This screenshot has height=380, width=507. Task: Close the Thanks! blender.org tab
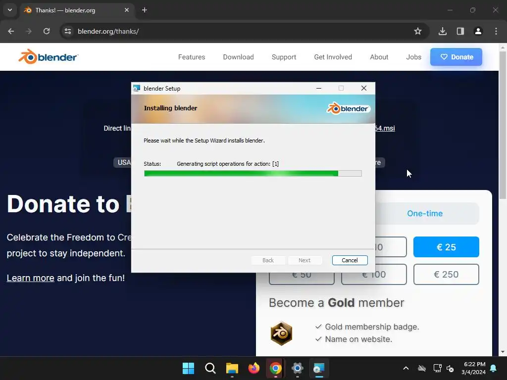pos(127,10)
